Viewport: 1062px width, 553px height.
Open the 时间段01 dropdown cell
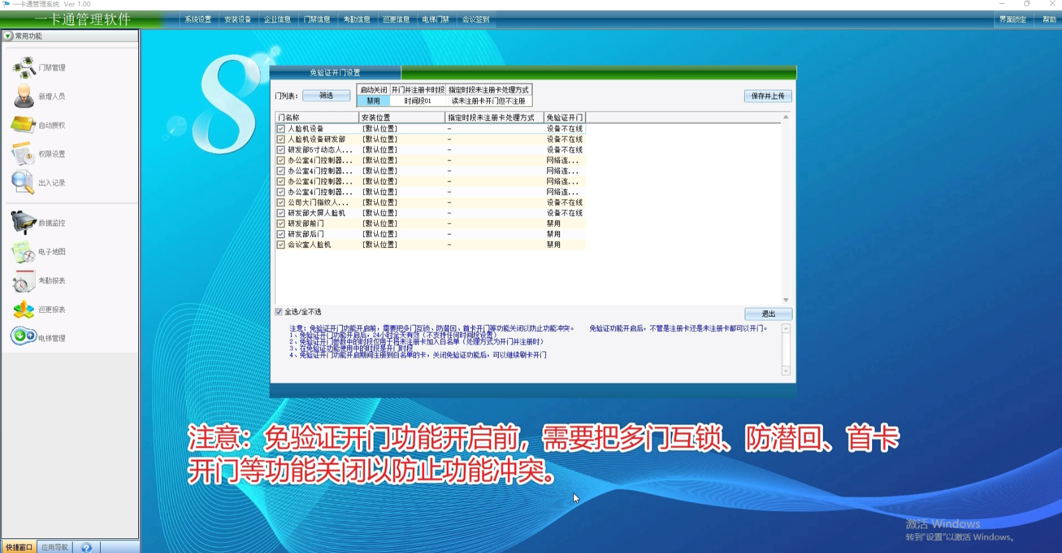418,101
